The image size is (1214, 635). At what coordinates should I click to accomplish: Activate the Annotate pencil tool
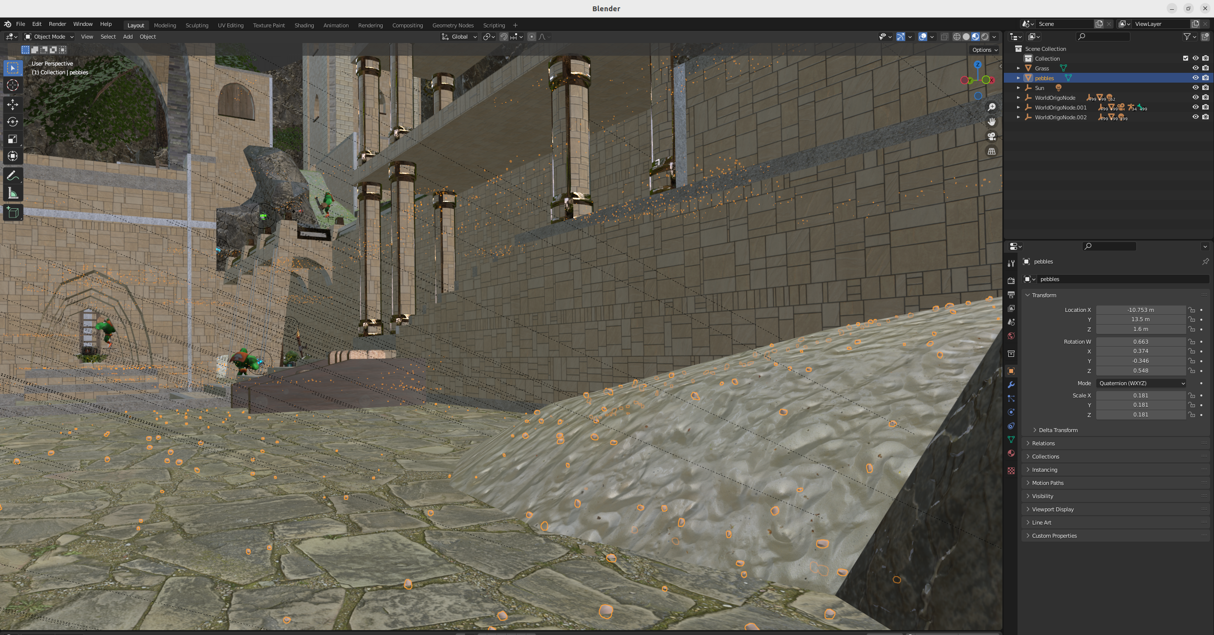(x=13, y=176)
